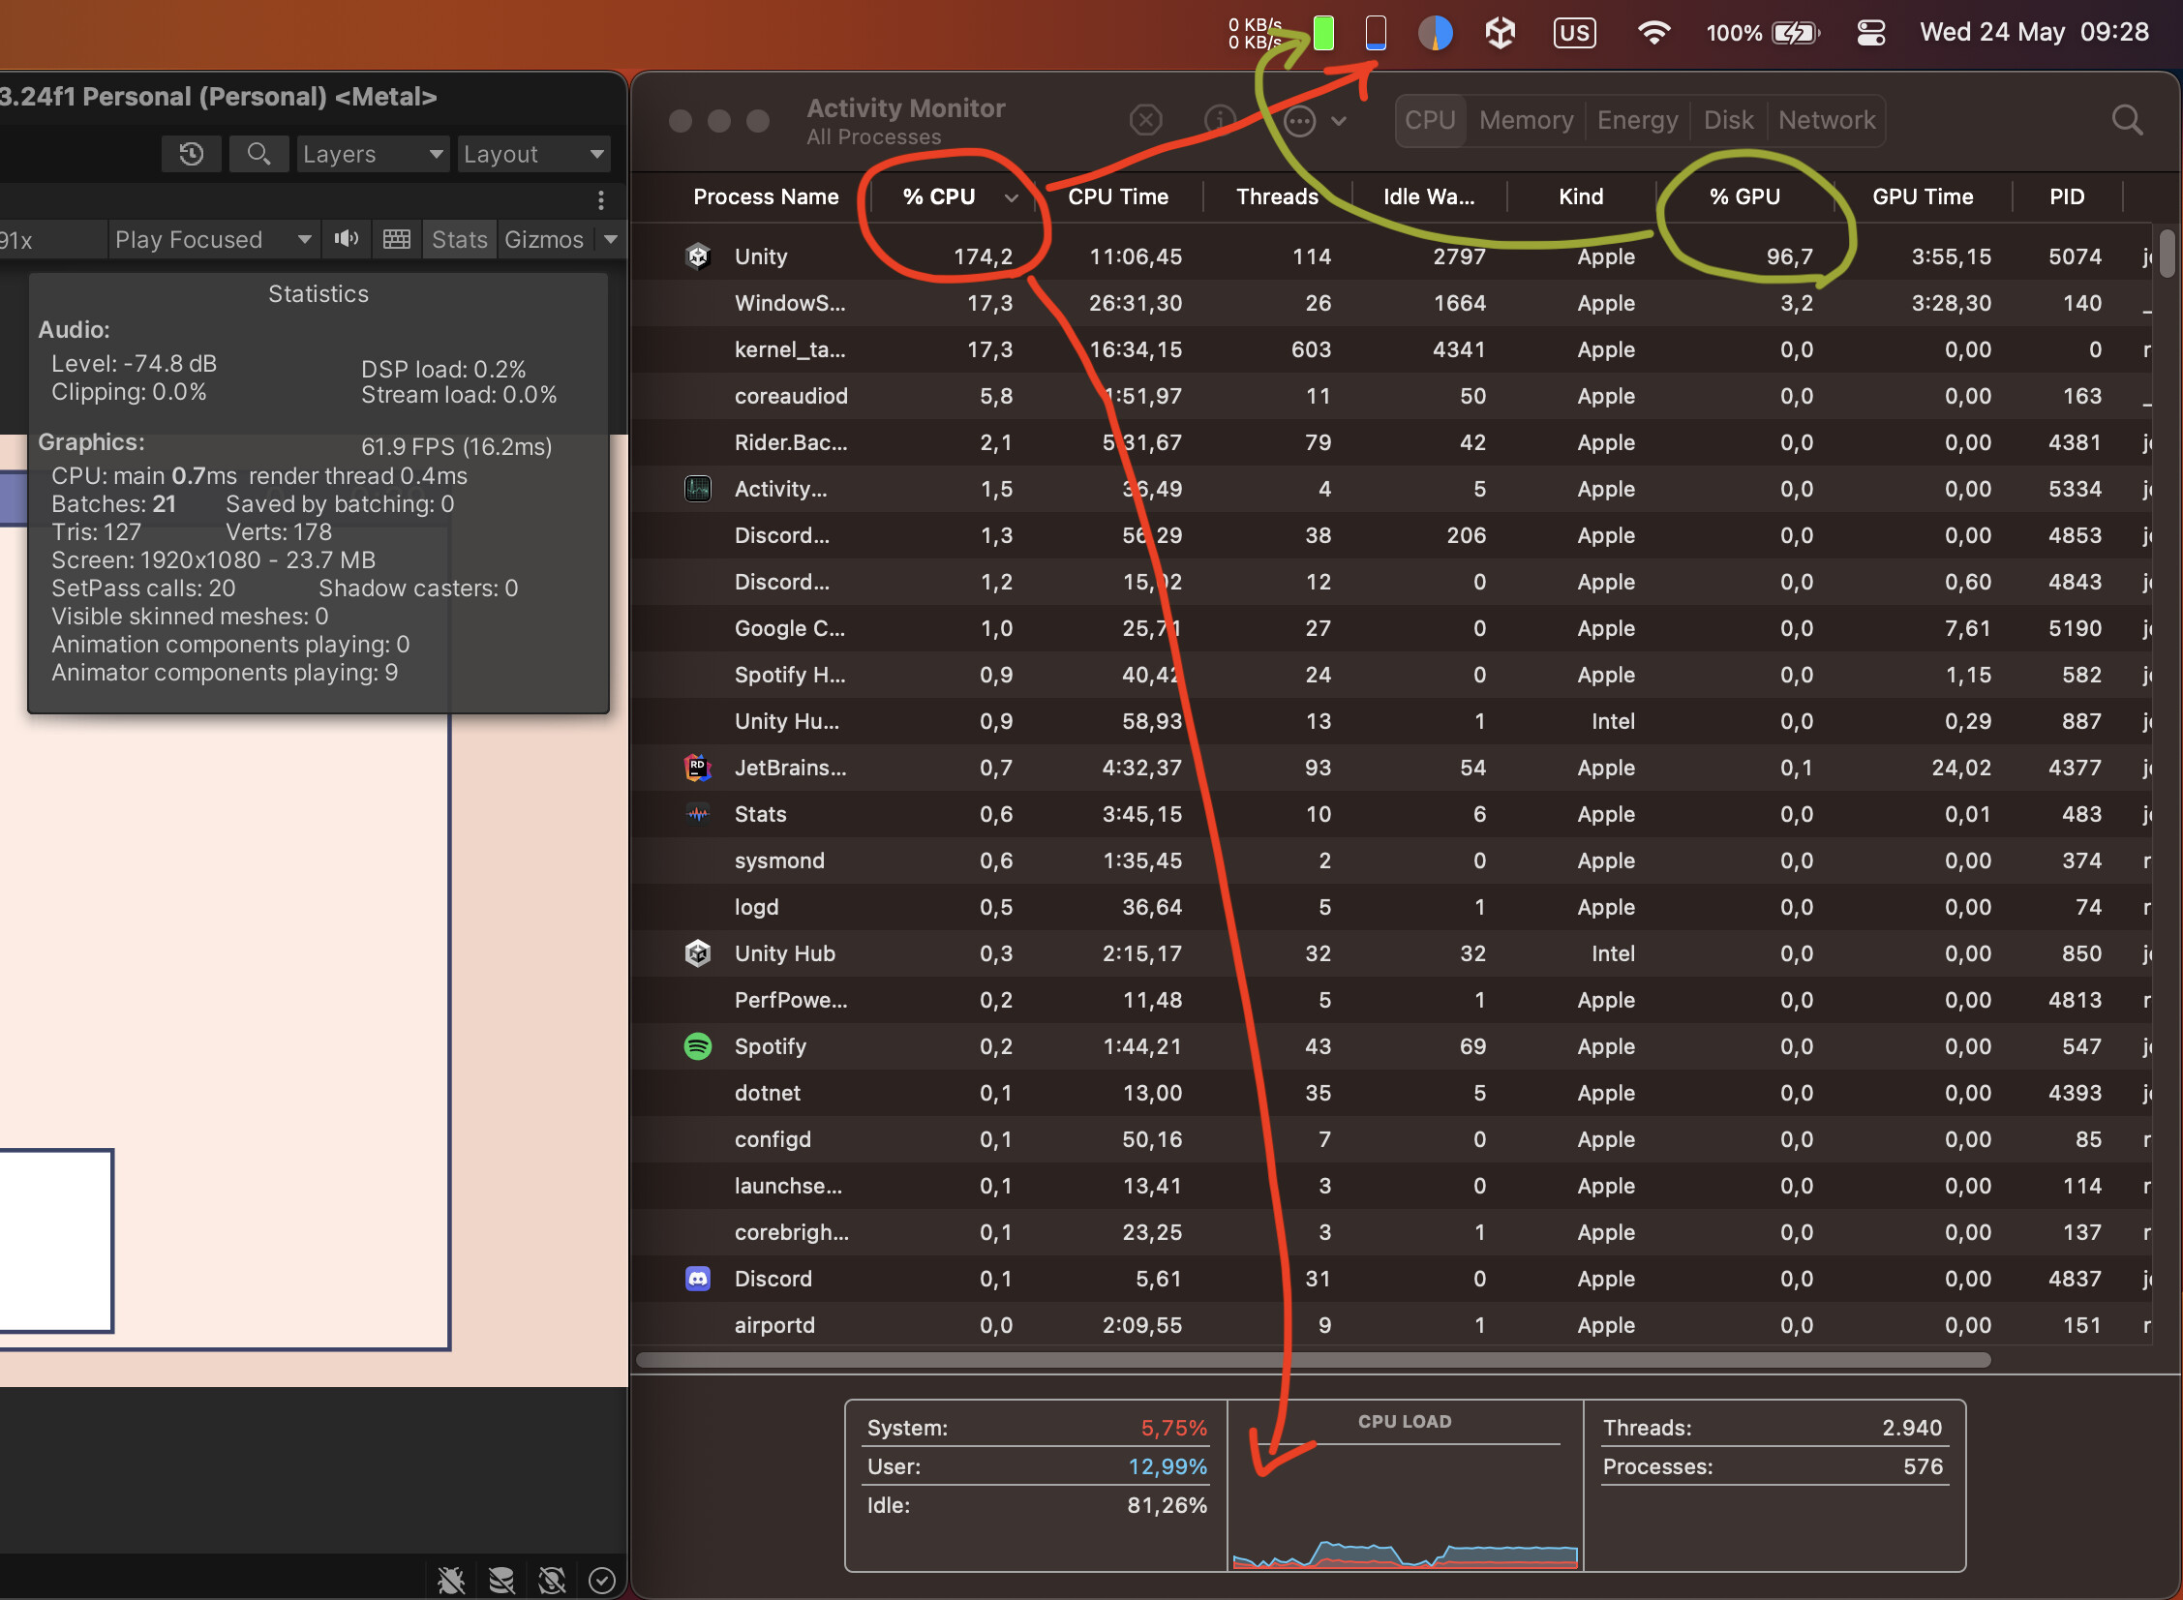Screen dimensions: 2183x1600
Task: Switch to the Memory tab in Activity Monitor
Action: [x=1526, y=120]
